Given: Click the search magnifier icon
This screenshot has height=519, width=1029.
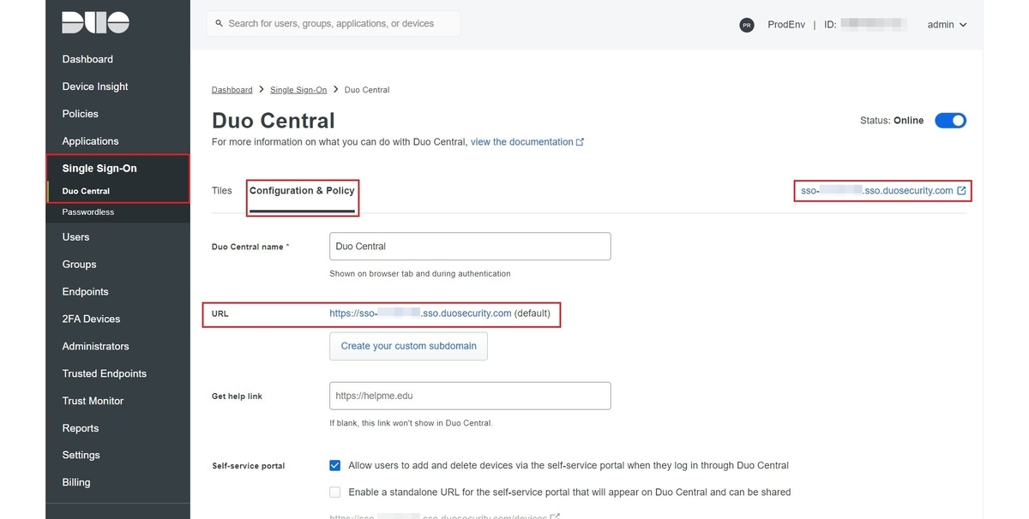Looking at the screenshot, I should tap(220, 24).
